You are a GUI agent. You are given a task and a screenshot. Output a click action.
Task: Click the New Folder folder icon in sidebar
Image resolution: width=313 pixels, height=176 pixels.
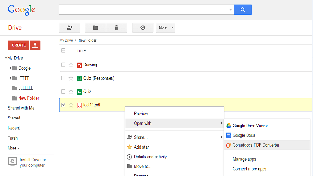point(14,98)
